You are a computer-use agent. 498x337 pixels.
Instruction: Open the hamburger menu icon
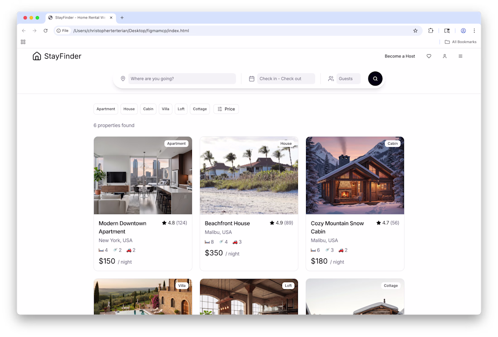(x=460, y=56)
